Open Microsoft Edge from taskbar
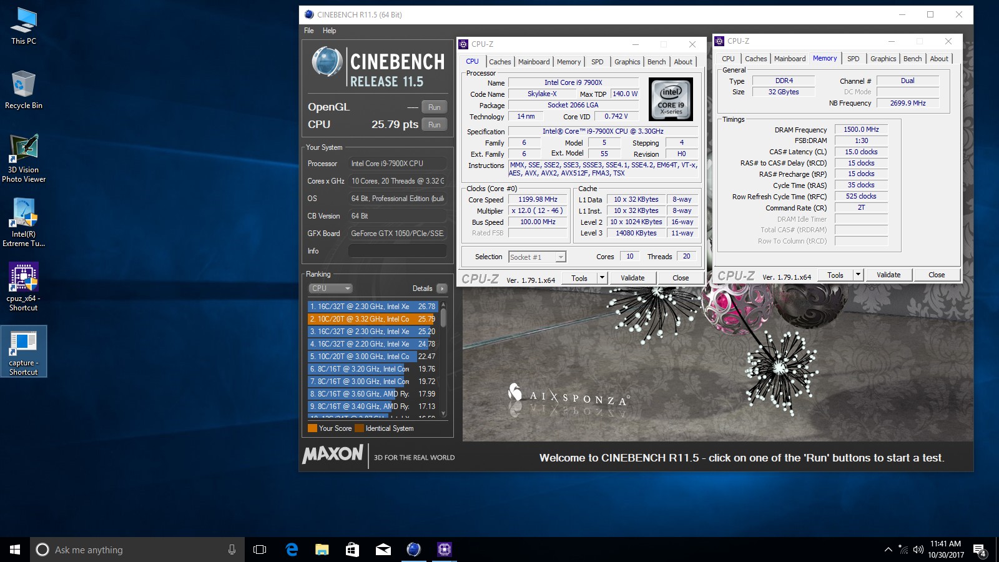This screenshot has height=562, width=999. 292,550
